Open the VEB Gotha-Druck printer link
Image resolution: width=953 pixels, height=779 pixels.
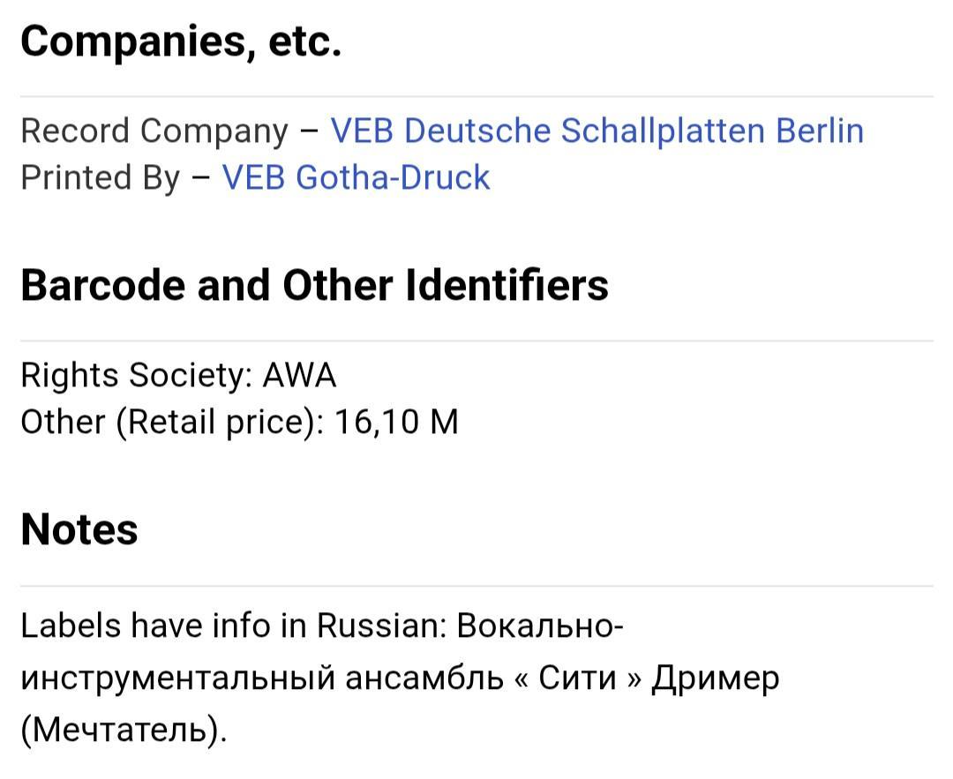pyautogui.click(x=356, y=177)
